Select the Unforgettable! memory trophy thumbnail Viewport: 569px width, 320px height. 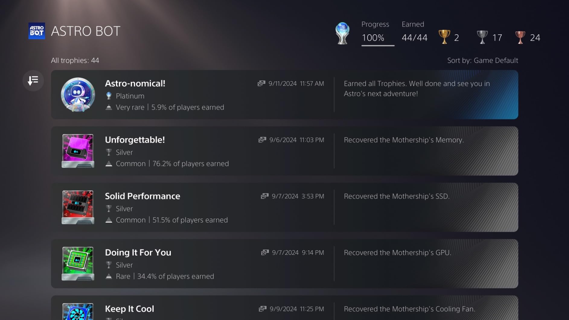coord(78,151)
